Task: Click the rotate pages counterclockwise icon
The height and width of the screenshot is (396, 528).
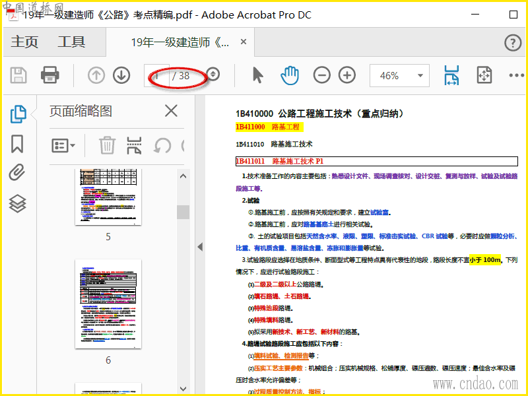Action: coord(162,146)
